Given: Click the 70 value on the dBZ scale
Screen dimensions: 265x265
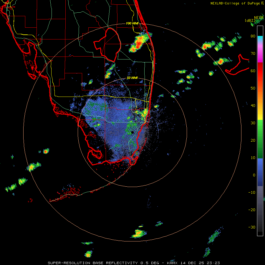Looking at the screenshot, I should point(253,54).
